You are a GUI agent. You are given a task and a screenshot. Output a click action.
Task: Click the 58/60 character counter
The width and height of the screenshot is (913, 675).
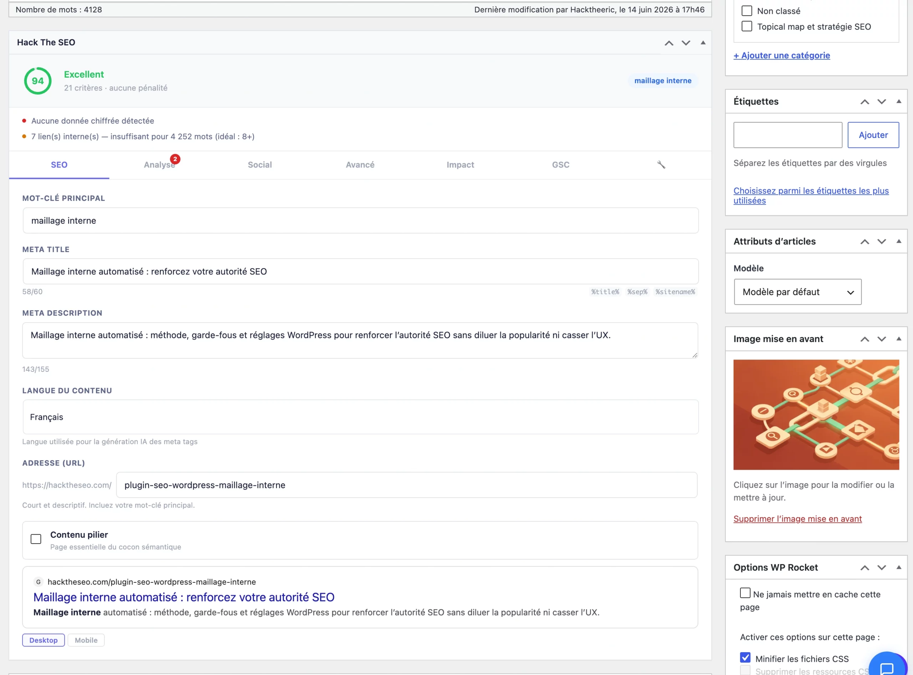pyautogui.click(x=32, y=292)
